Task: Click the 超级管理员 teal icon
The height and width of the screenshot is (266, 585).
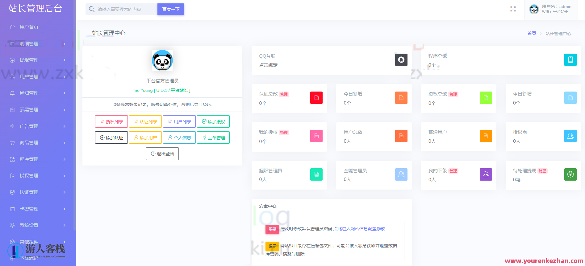Action: [316, 174]
